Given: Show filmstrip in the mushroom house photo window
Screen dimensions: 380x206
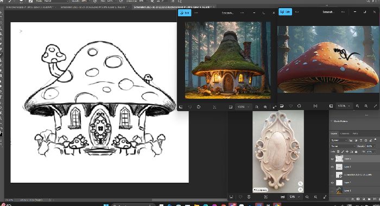Looking at the screenshot, I should pos(181,107).
